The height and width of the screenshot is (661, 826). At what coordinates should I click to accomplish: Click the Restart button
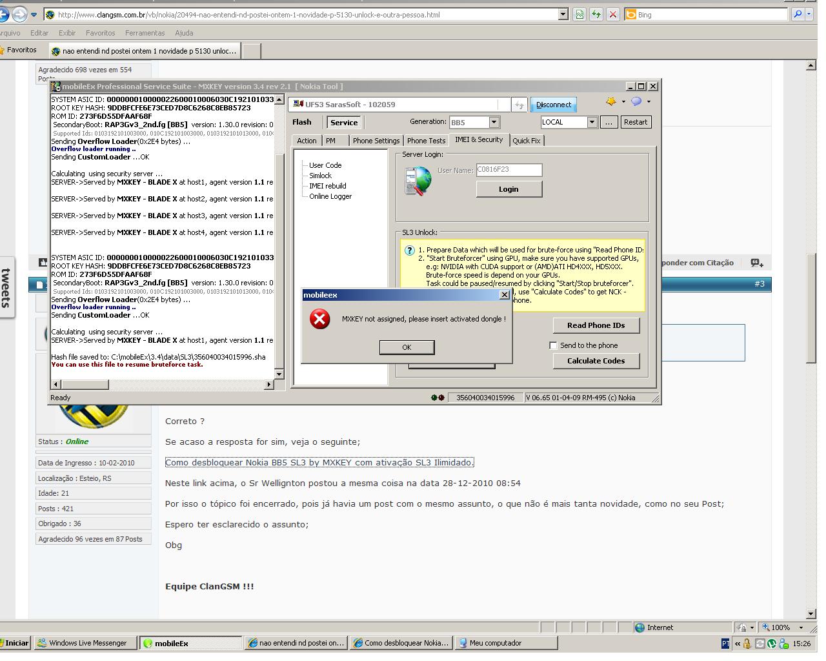(636, 122)
